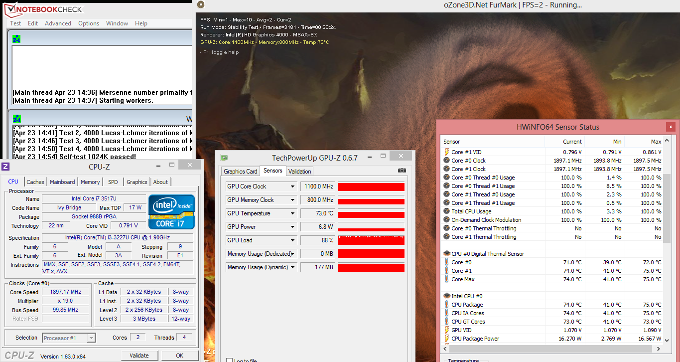Click the FurMark title bar icon
The image size is (680, 362).
coord(201,5)
